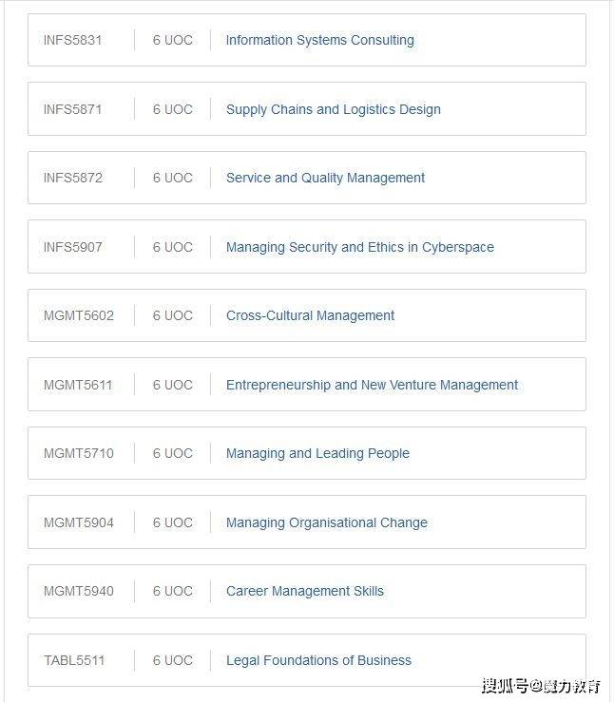
Task: Select course code INFS5872
Action: 72,178
